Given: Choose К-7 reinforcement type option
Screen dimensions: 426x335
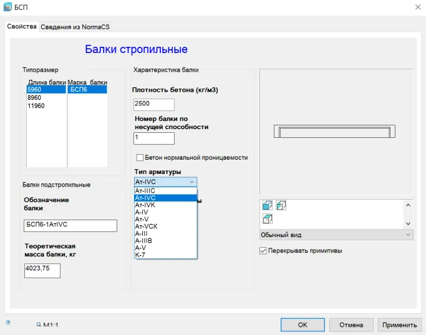Looking at the screenshot, I should (140, 255).
